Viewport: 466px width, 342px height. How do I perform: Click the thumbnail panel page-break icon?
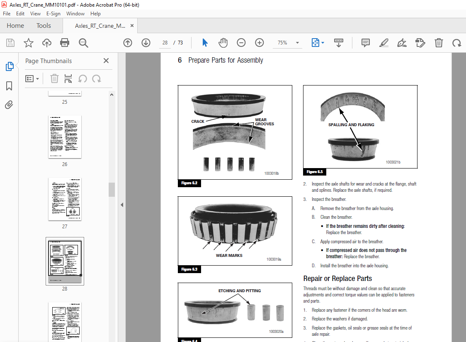tap(68, 79)
